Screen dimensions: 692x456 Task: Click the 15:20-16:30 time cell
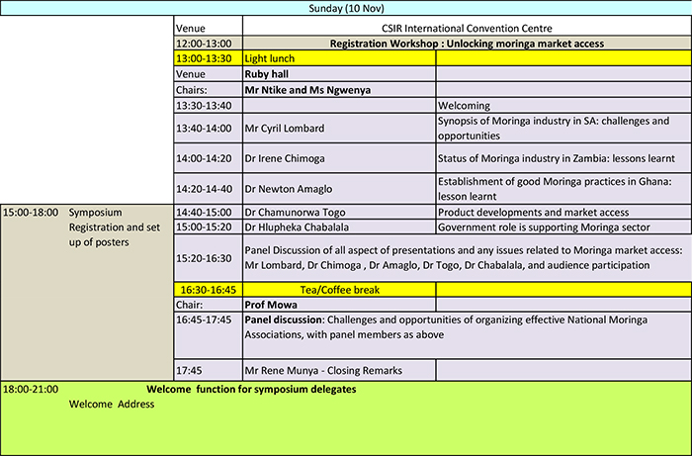[x=208, y=258]
